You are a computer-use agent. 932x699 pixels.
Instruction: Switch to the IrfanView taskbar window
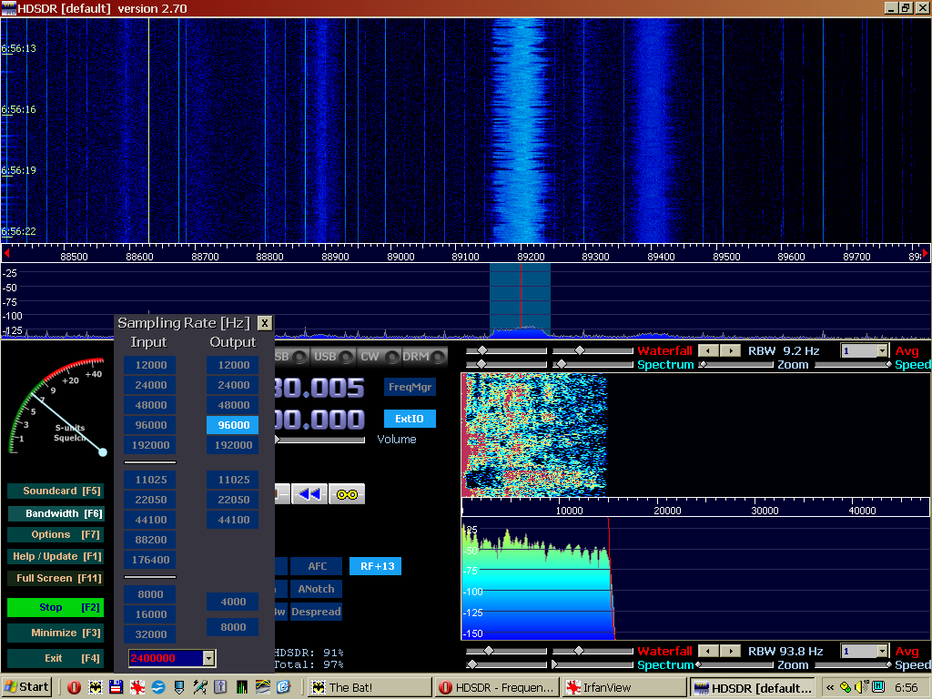624,688
